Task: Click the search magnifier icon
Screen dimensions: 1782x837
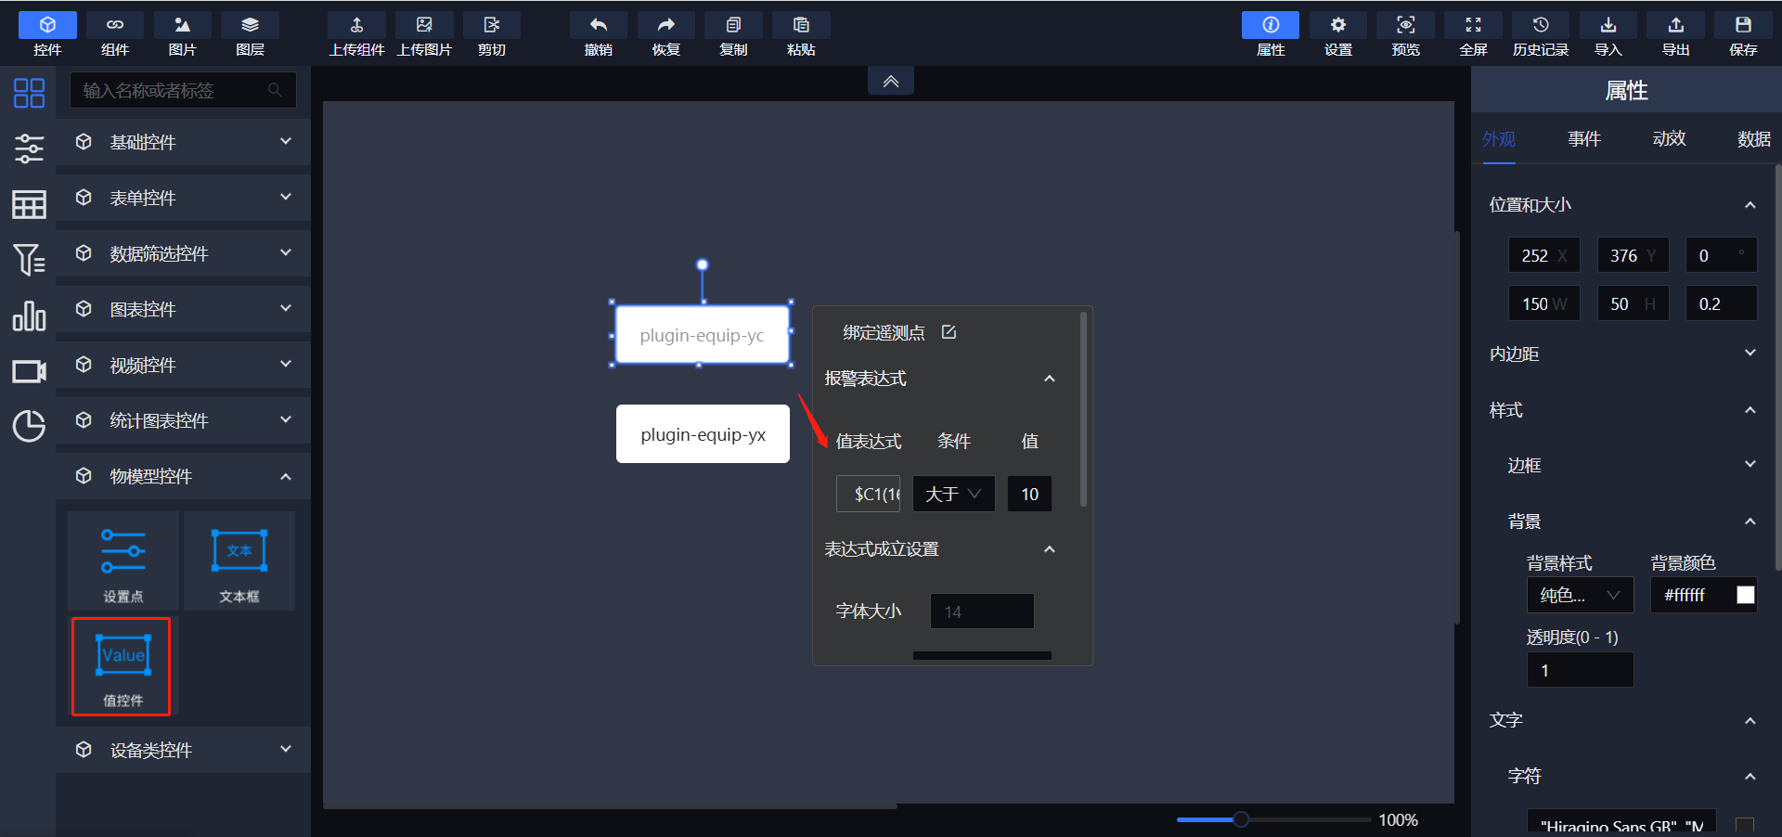Action: tap(275, 90)
